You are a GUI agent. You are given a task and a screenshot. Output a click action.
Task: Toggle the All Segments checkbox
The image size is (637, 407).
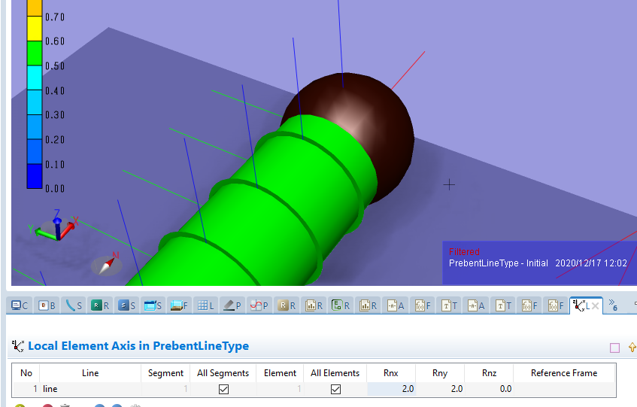point(223,389)
